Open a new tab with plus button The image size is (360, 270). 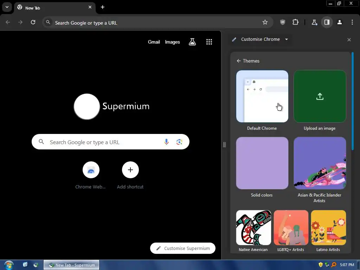tap(103, 7)
